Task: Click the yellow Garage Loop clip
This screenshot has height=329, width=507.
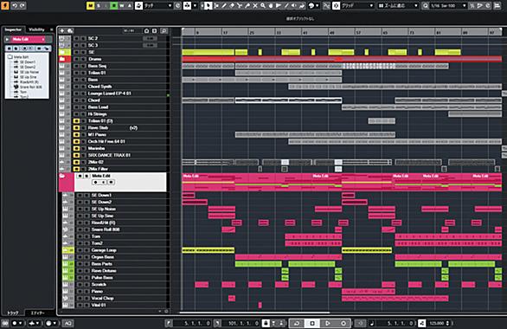Action: point(208,250)
